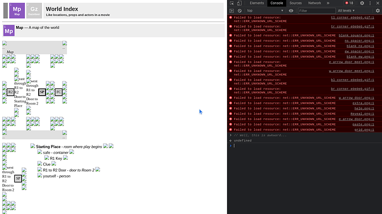The height and width of the screenshot is (214, 382).
Task: Click the broken image icon before Starting Place
Action: pos(33,146)
